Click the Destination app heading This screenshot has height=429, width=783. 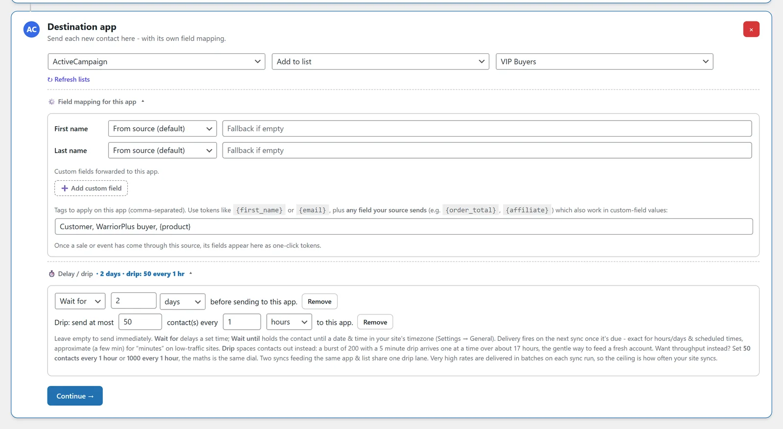82,27
